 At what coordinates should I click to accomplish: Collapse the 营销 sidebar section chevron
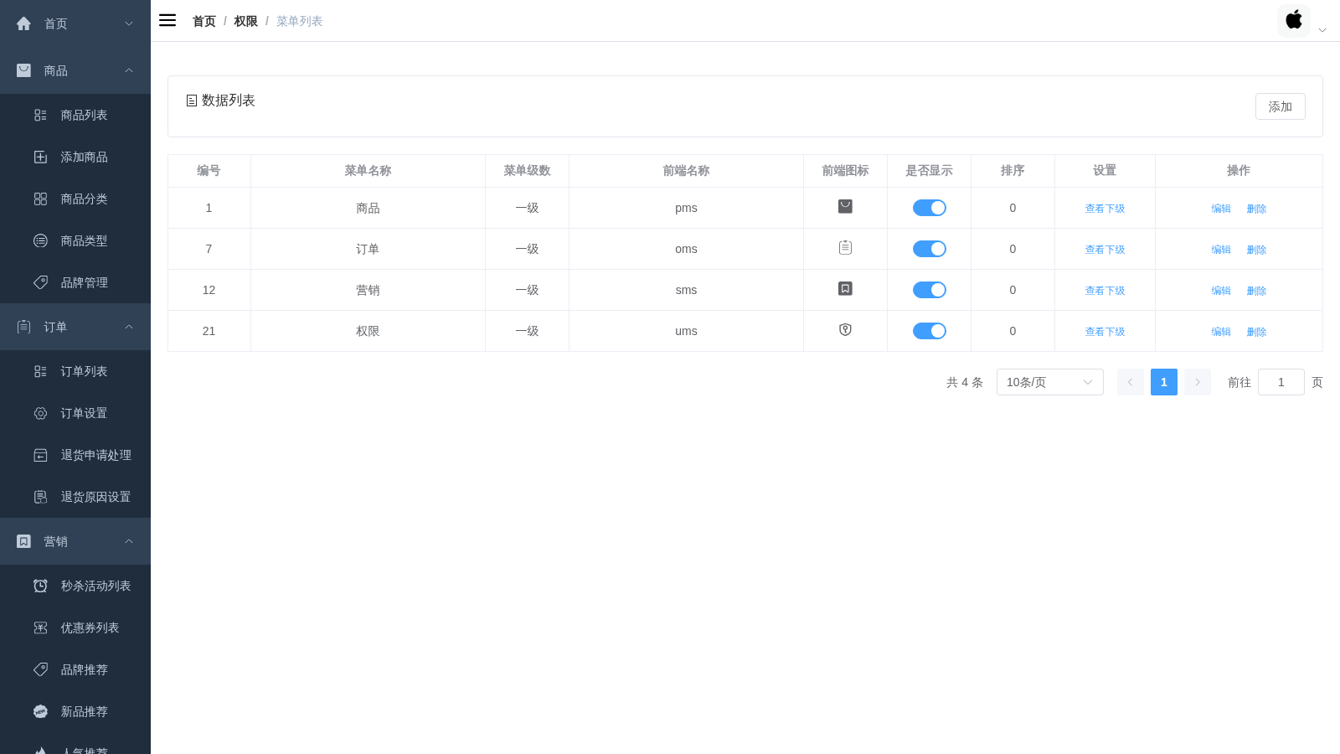click(x=129, y=541)
